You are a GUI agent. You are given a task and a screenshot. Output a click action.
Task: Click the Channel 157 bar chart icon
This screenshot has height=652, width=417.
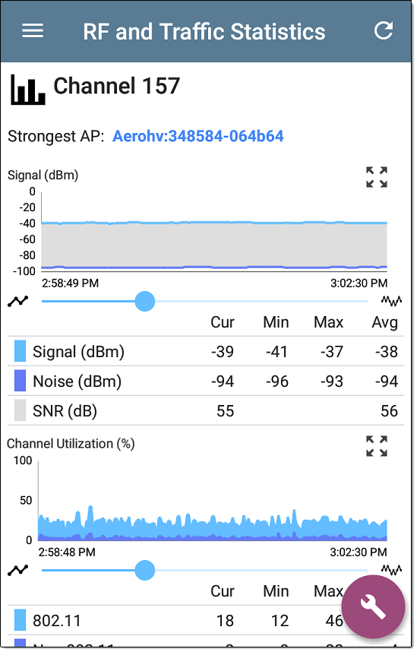pos(27,89)
